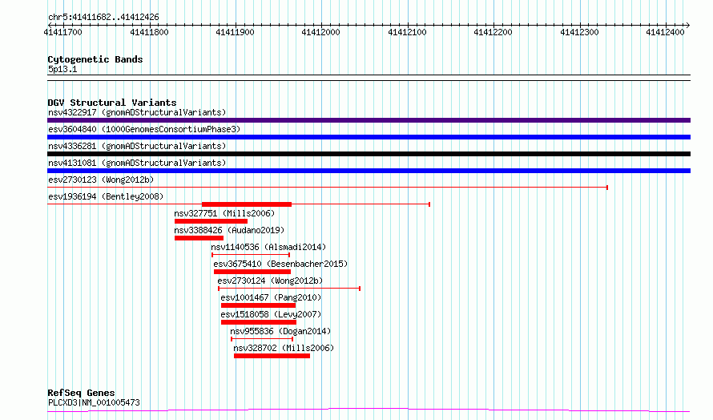The height and width of the screenshot is (420, 713).
Task: Click the esv3604840 1000Genomes blue variant bar
Action: [x=369, y=137]
